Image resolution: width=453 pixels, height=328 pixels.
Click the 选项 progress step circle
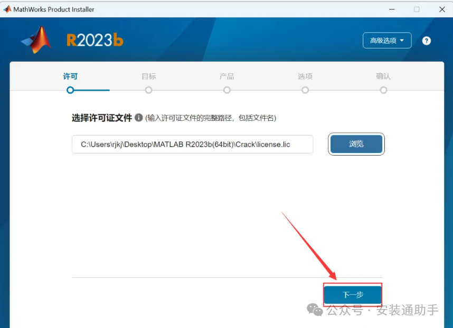point(305,90)
